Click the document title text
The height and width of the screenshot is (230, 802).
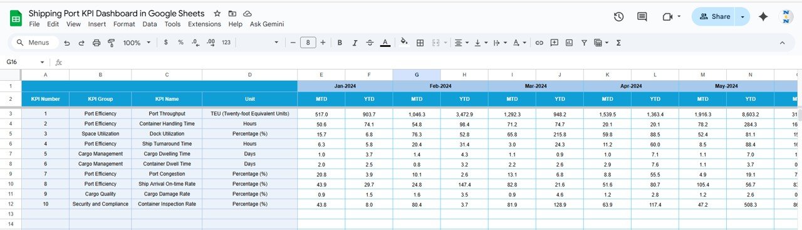pyautogui.click(x=117, y=13)
